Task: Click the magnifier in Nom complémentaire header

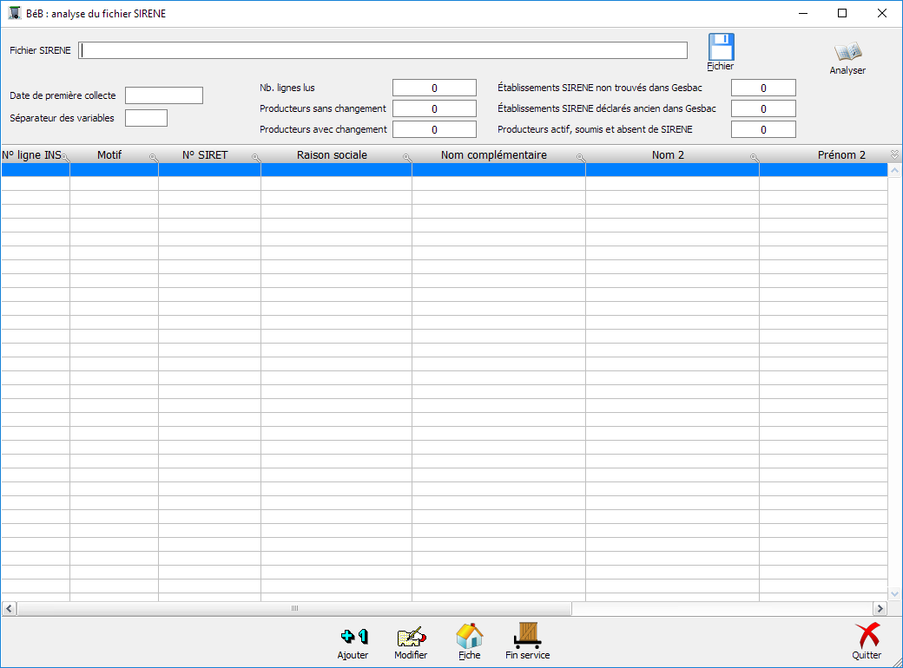Action: pyautogui.click(x=580, y=158)
